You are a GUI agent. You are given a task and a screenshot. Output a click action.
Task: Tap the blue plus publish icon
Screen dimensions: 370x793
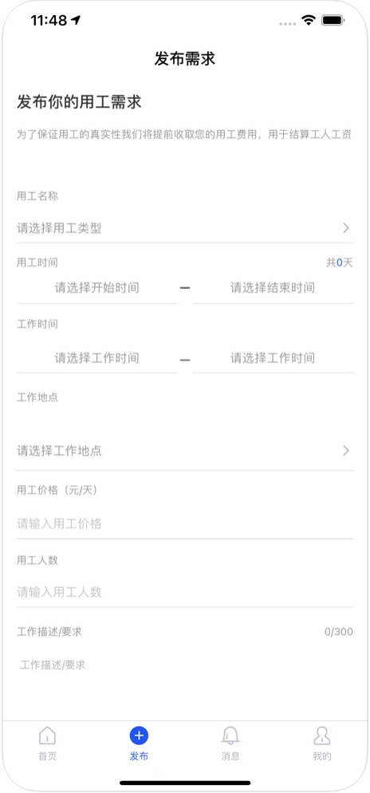tap(139, 736)
